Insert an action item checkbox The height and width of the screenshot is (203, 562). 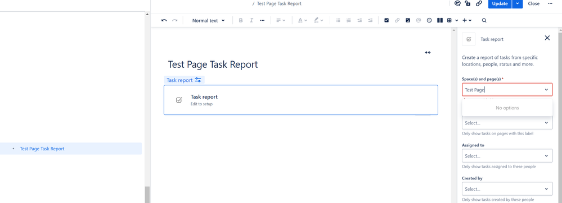click(x=386, y=20)
